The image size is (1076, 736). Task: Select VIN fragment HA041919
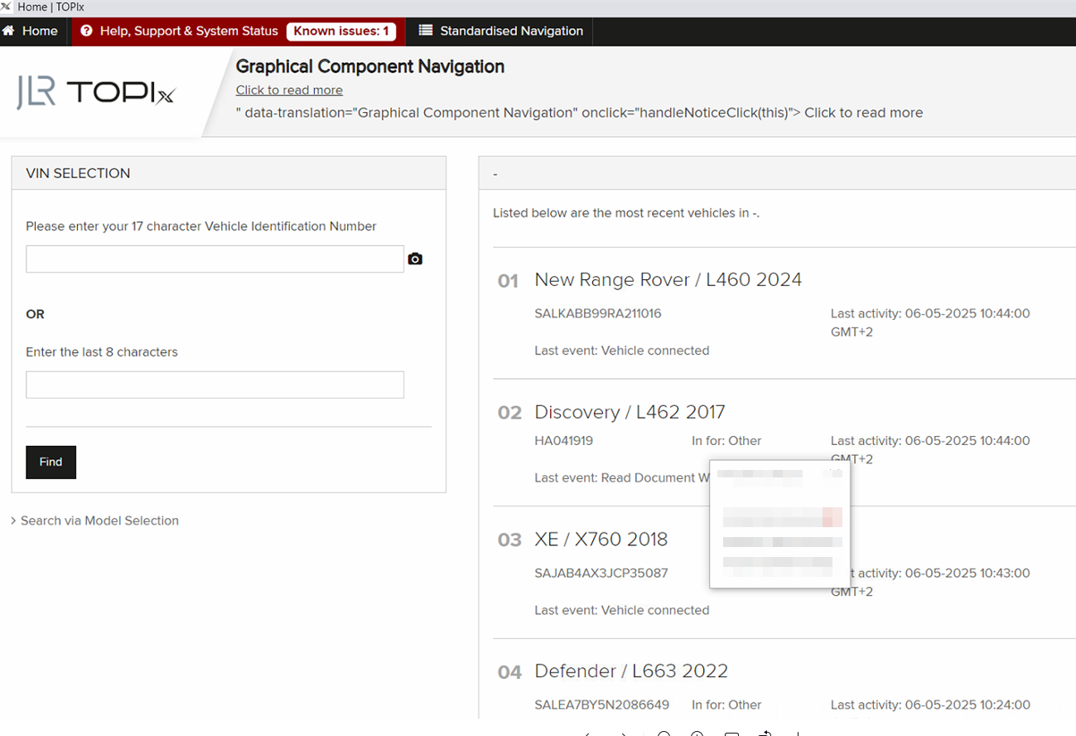[x=564, y=441]
